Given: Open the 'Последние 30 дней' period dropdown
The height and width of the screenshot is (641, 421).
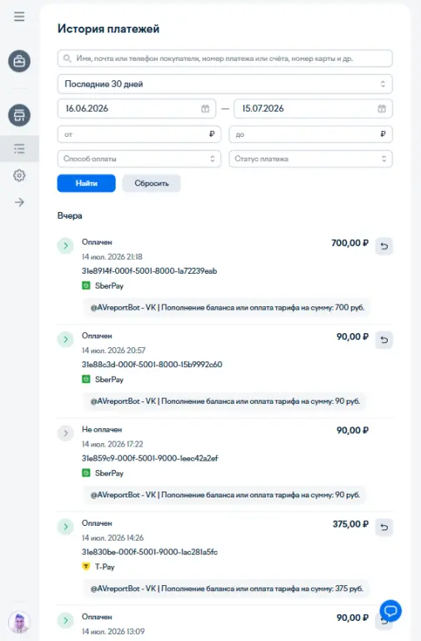Looking at the screenshot, I should tap(225, 84).
